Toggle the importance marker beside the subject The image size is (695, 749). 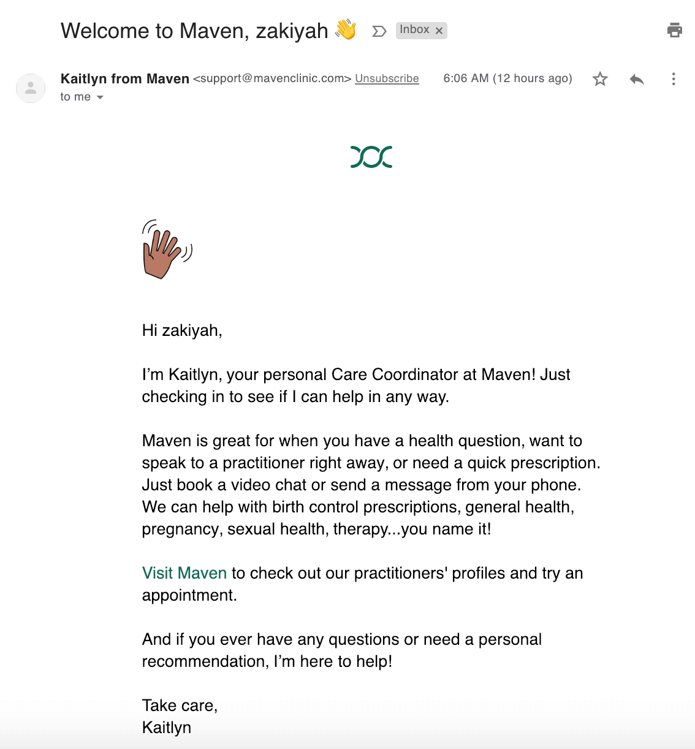tap(379, 31)
